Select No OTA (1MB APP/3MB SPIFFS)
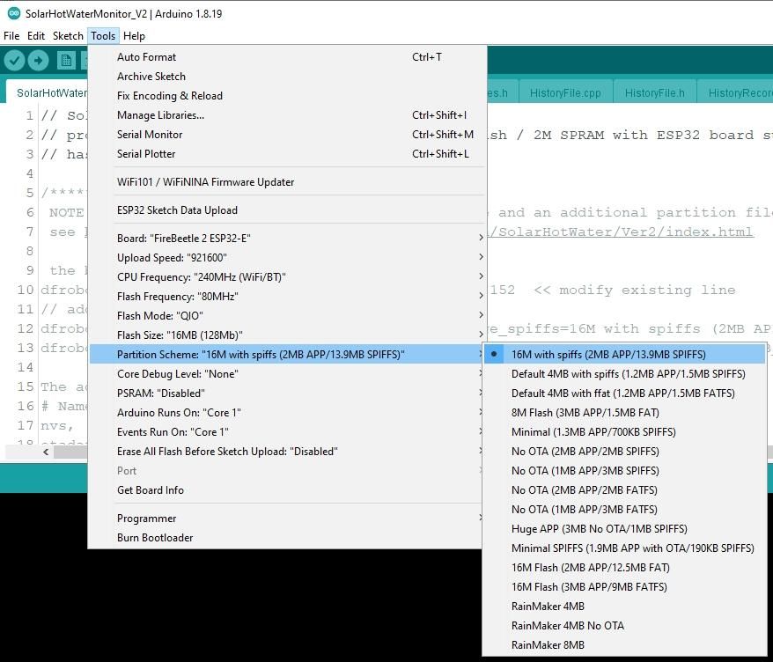This screenshot has width=773, height=662. click(x=624, y=471)
